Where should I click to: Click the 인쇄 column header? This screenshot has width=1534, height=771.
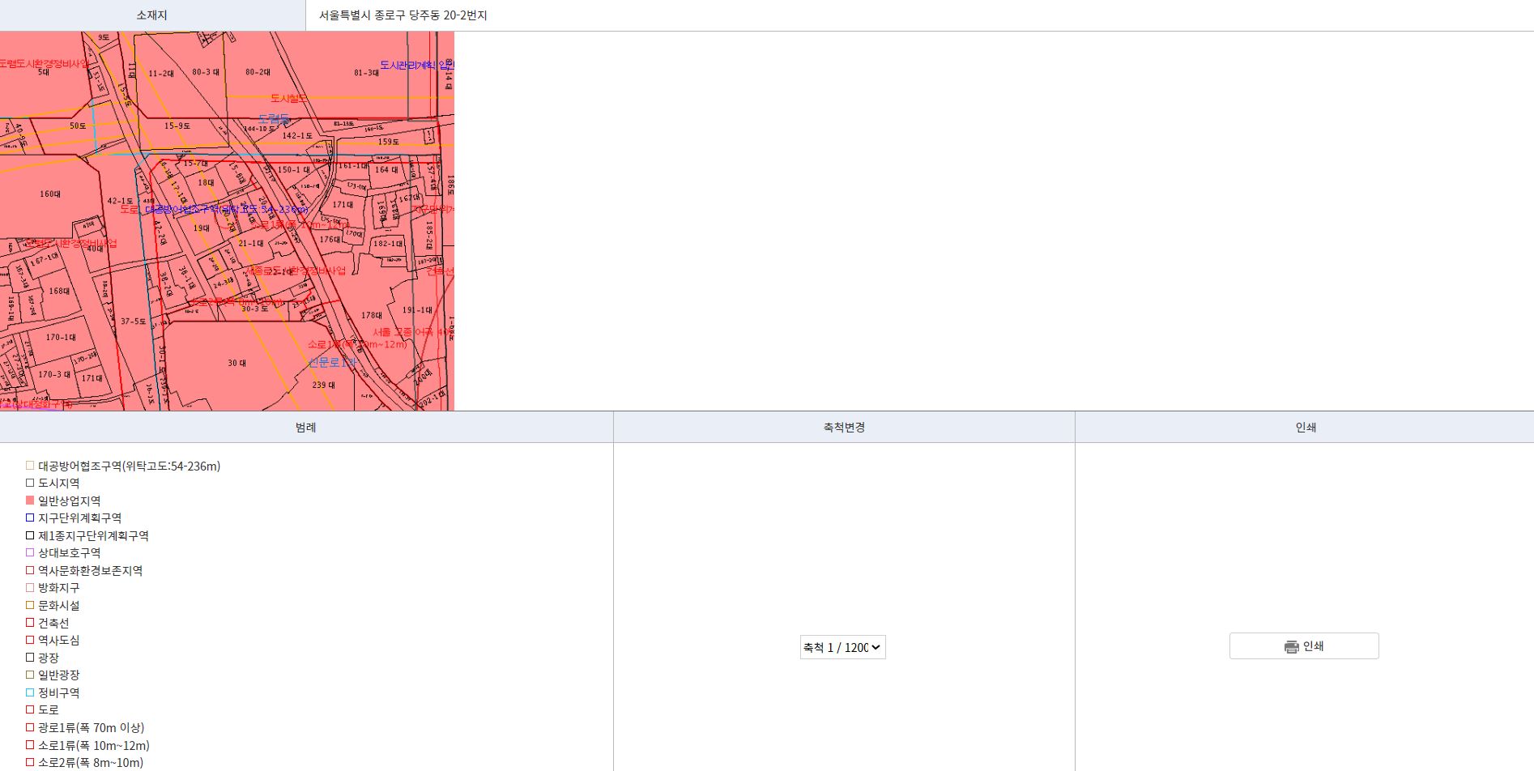point(1305,427)
